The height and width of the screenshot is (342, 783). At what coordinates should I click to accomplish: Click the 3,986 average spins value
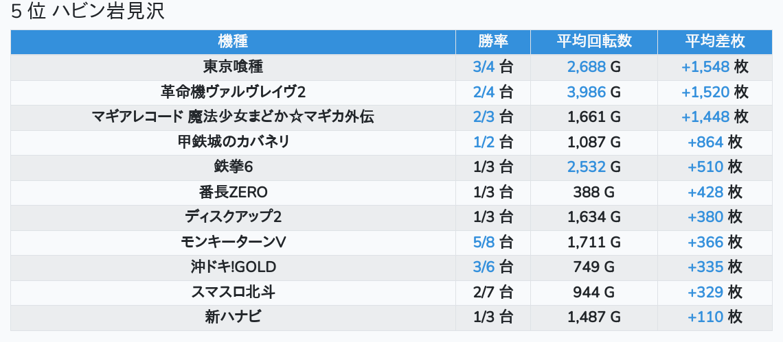click(587, 92)
